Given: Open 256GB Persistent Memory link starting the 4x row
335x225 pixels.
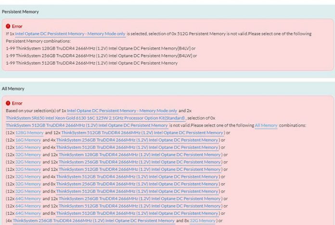Looking at the screenshot, I should 93,221.
